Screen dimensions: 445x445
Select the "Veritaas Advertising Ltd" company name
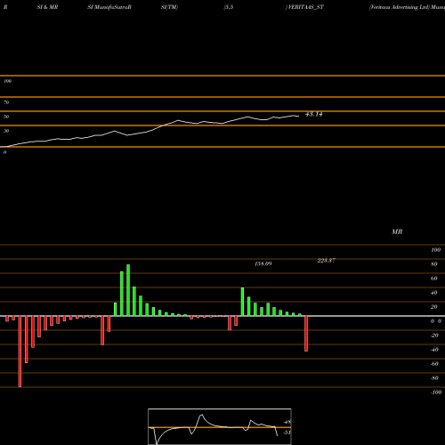pos(400,7)
